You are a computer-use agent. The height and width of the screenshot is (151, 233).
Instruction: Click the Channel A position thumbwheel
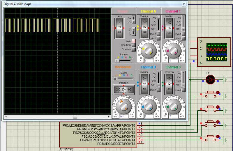[x=144, y=28]
